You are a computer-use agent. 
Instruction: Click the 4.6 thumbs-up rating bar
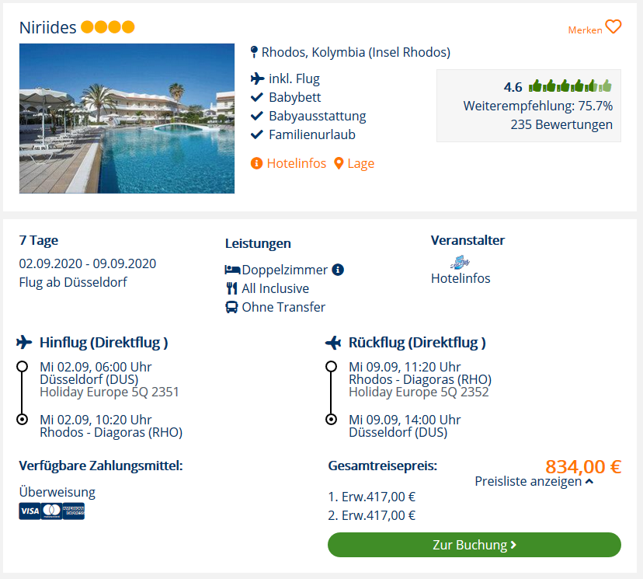tap(569, 86)
